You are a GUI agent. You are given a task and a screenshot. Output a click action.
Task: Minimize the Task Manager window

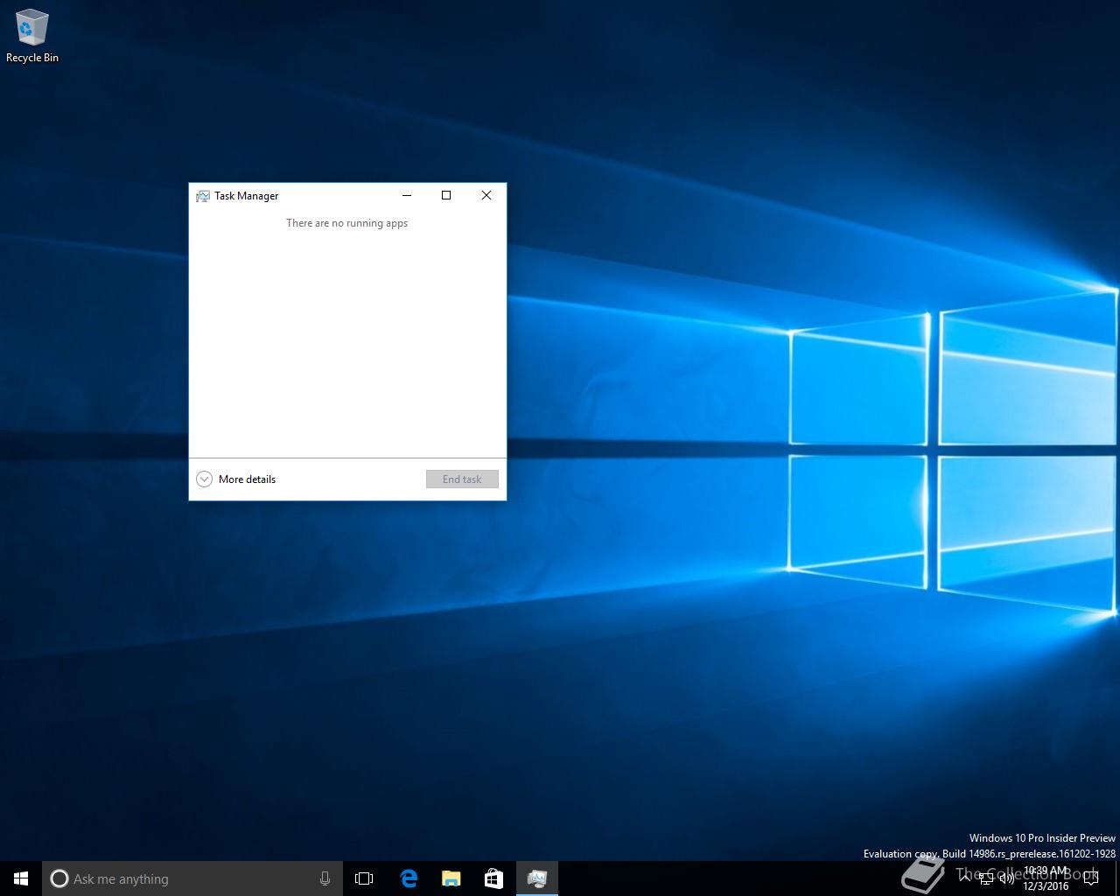pos(406,195)
